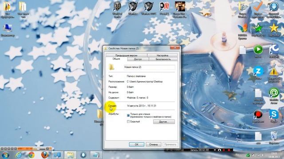Select the yellow star desktop icon
The width and height of the screenshot is (284, 159).
click(x=274, y=30)
